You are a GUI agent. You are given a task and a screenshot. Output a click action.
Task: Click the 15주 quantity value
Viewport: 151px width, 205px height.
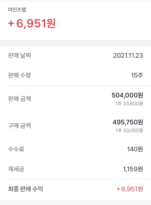137,75
